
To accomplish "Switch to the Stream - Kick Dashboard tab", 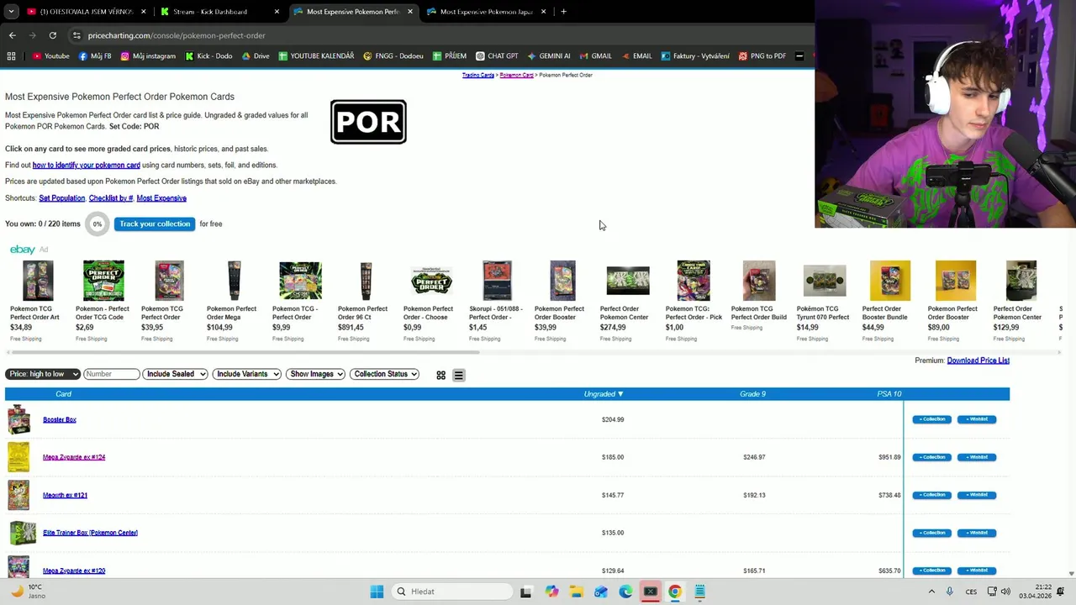I will [x=219, y=12].
